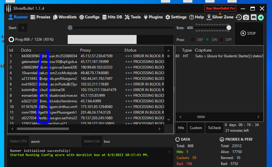Click the Bots slider handle
272x167 pixels.
[x=229, y=28]
